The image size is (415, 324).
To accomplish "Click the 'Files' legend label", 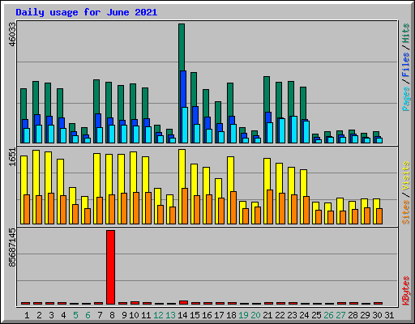I will 406,65.
